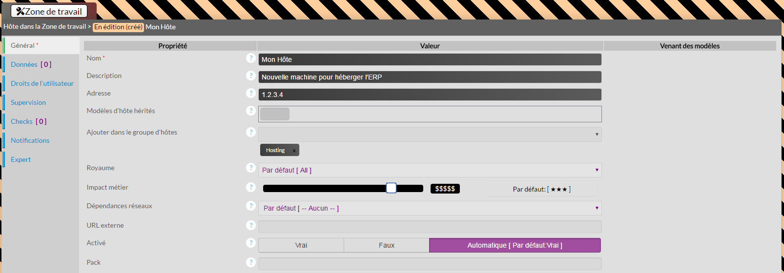Show help for Modèles d'hôte hérités
784x273 pixels.
[251, 111]
